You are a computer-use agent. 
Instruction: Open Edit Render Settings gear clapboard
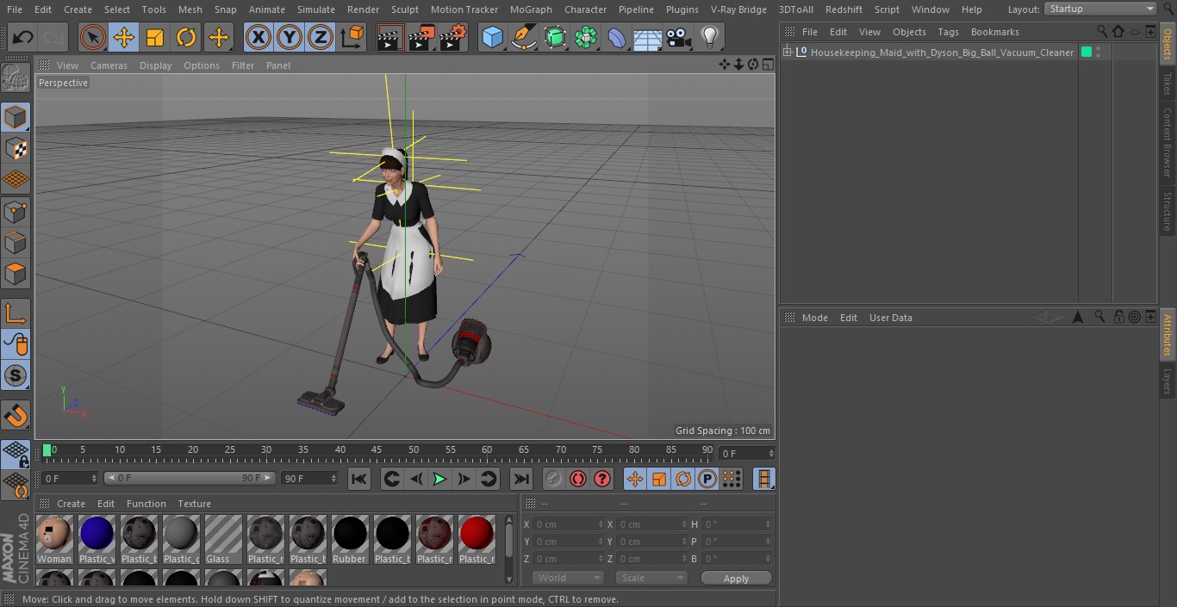tap(453, 37)
